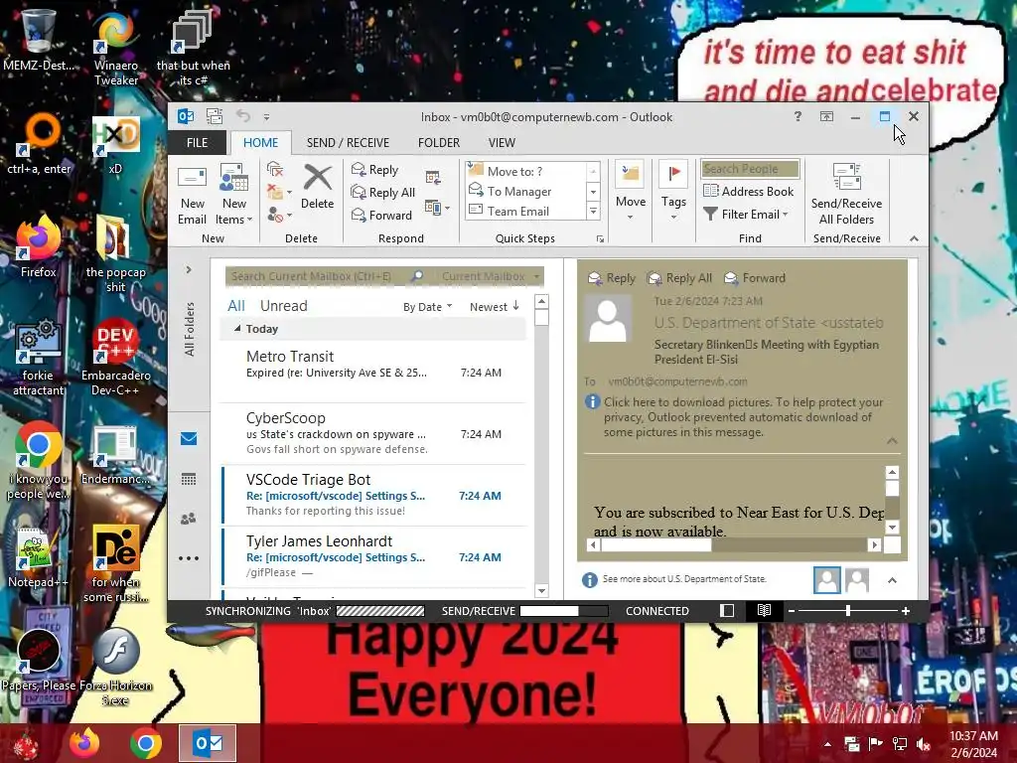The height and width of the screenshot is (763, 1017).
Task: Open Customize Quick Access Toolbar dropdown
Action: click(266, 117)
